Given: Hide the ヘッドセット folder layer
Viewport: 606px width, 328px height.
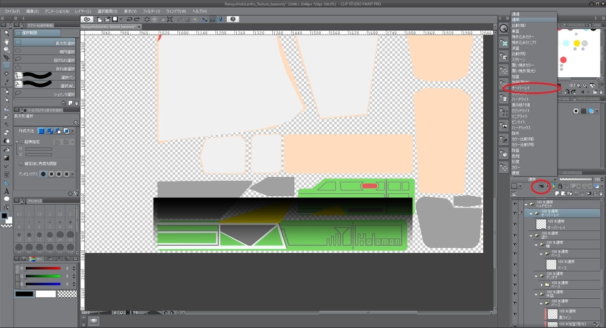Looking at the screenshot, I should 515,204.
